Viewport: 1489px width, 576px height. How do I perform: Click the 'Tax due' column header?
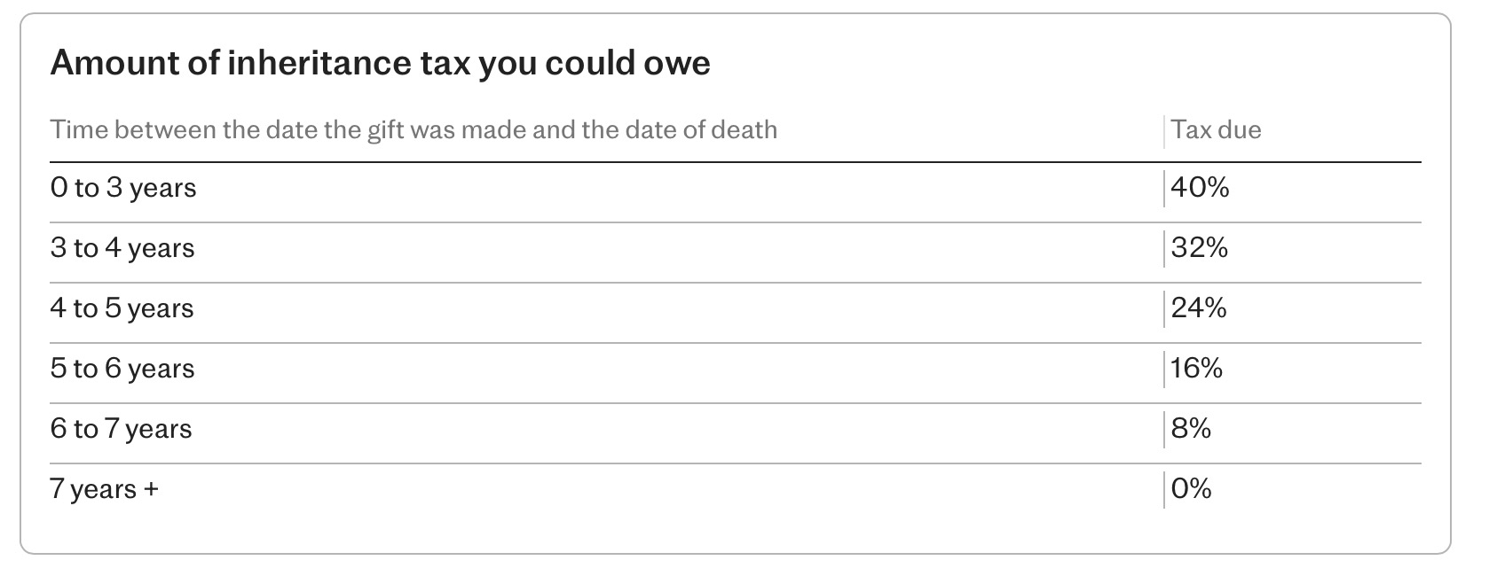1216,130
